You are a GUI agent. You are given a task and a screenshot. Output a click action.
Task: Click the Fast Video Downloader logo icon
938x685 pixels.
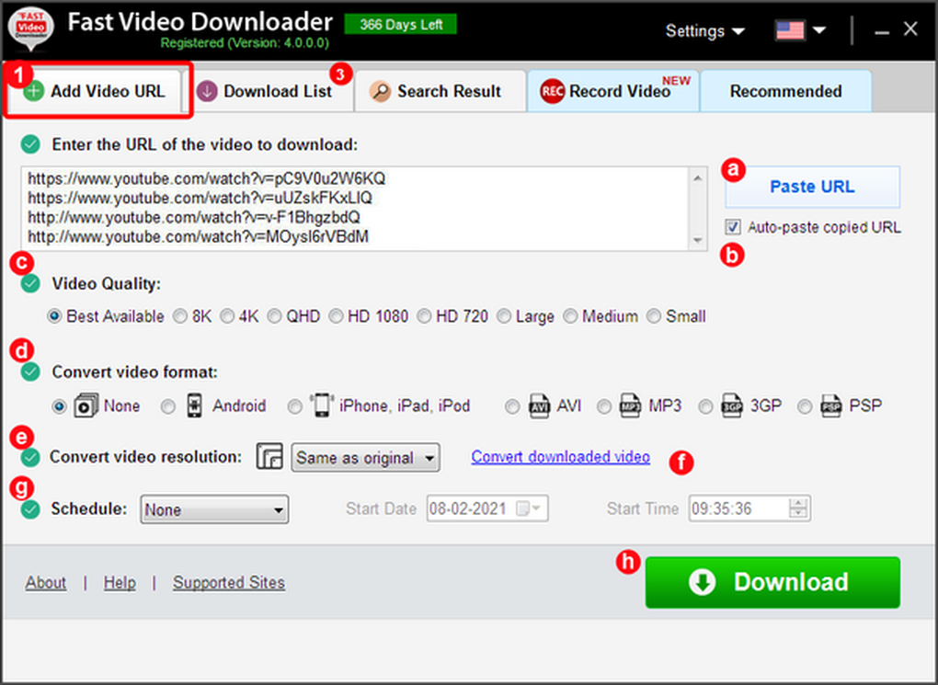pyautogui.click(x=30, y=27)
